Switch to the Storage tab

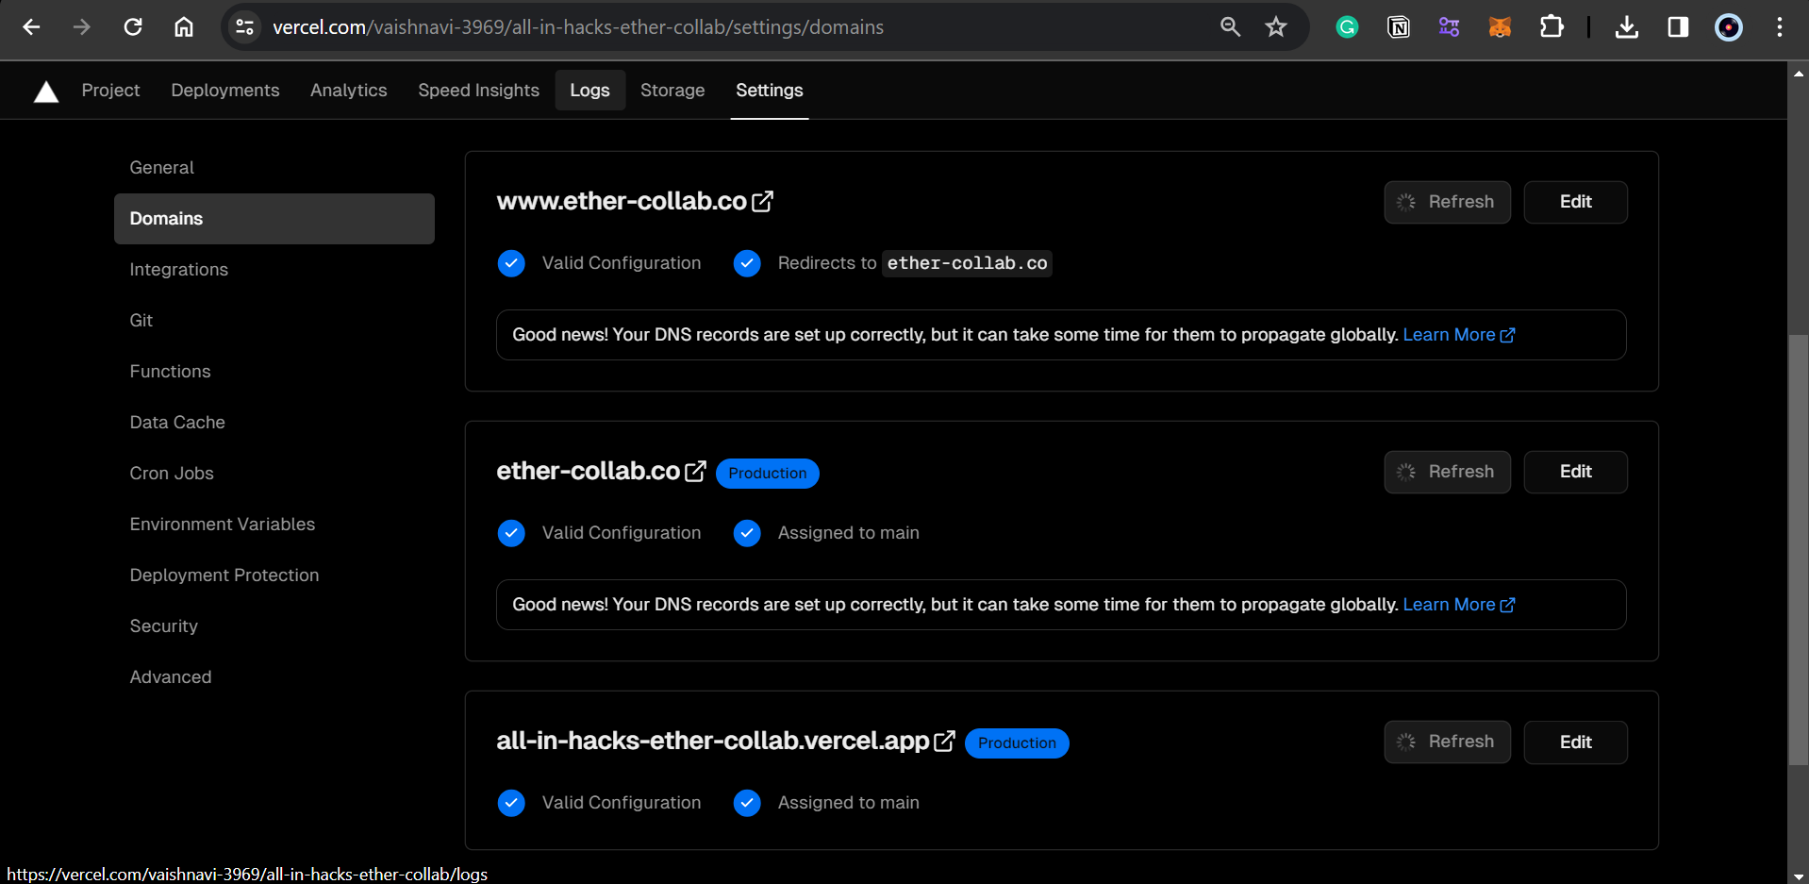[672, 91]
